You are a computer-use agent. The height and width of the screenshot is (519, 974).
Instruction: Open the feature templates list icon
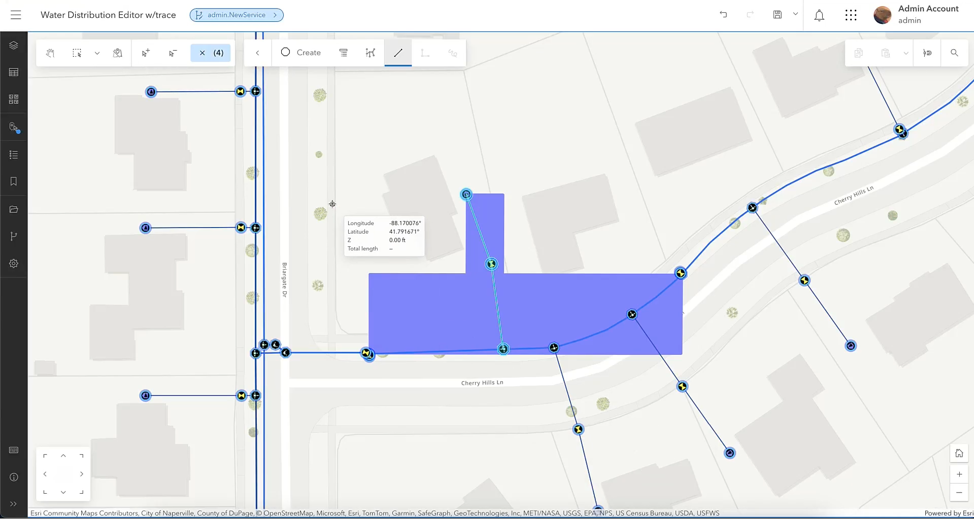pyautogui.click(x=344, y=53)
